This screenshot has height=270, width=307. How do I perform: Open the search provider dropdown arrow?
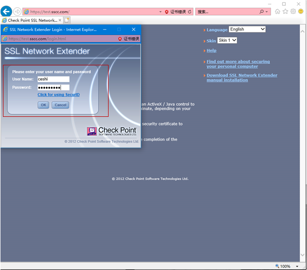point(267,12)
